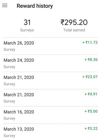Viewport: 99px width, 138px height.
Task: Open the March 16, 2020 survey entry
Action: (51, 115)
